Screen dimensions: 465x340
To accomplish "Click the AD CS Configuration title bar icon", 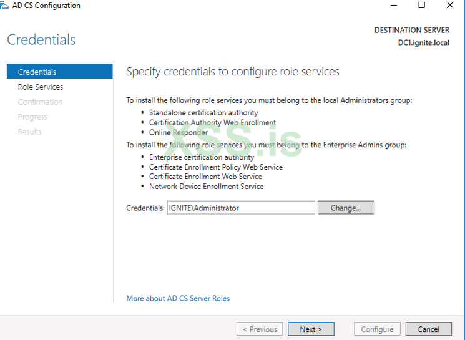I will pyautogui.click(x=5, y=6).
